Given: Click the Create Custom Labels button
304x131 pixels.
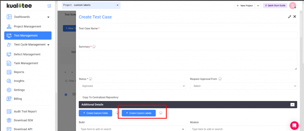Looking at the screenshot, I should [x=139, y=113].
